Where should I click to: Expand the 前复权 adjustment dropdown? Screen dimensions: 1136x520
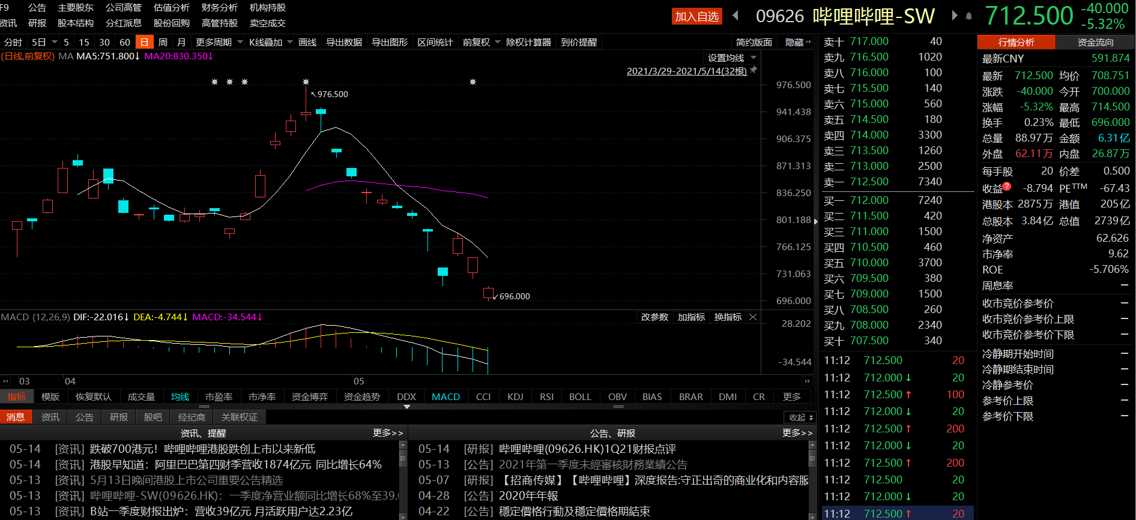tap(482, 42)
